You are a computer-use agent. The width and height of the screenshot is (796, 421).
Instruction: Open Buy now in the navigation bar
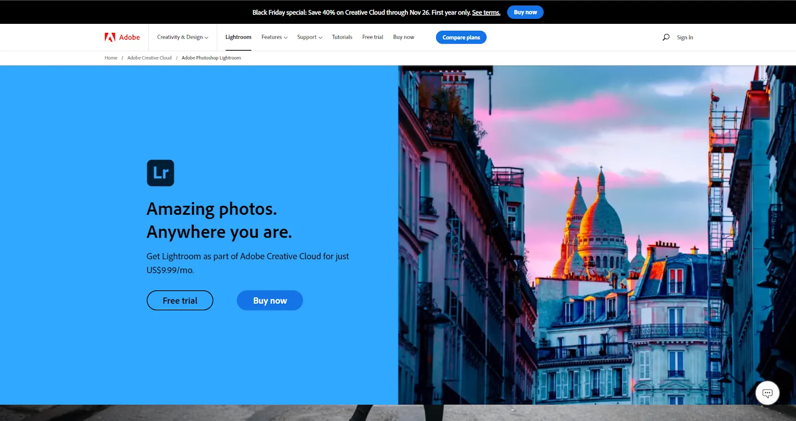[403, 37]
